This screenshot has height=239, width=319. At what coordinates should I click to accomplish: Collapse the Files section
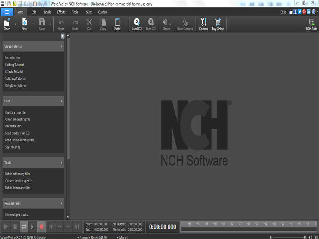pyautogui.click(x=62, y=101)
